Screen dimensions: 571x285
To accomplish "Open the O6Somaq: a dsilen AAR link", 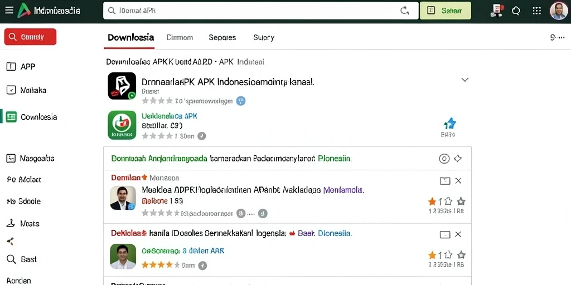I will coord(183,250).
